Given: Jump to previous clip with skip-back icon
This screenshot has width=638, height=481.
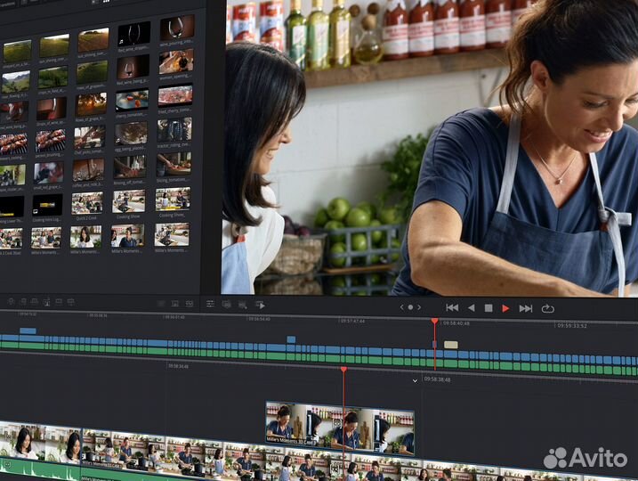Looking at the screenshot, I should click(451, 308).
